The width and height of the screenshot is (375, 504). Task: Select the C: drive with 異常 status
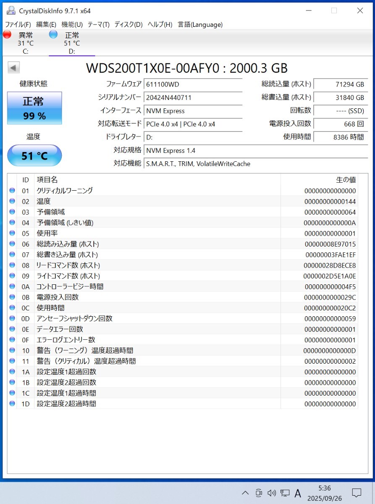coord(26,43)
